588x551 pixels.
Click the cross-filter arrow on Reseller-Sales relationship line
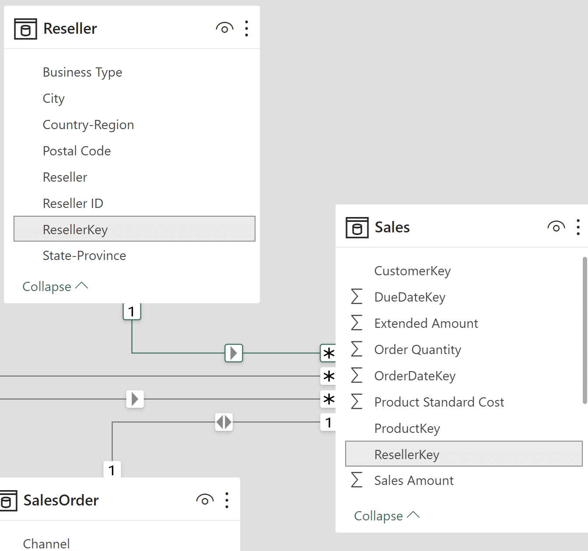[234, 353]
